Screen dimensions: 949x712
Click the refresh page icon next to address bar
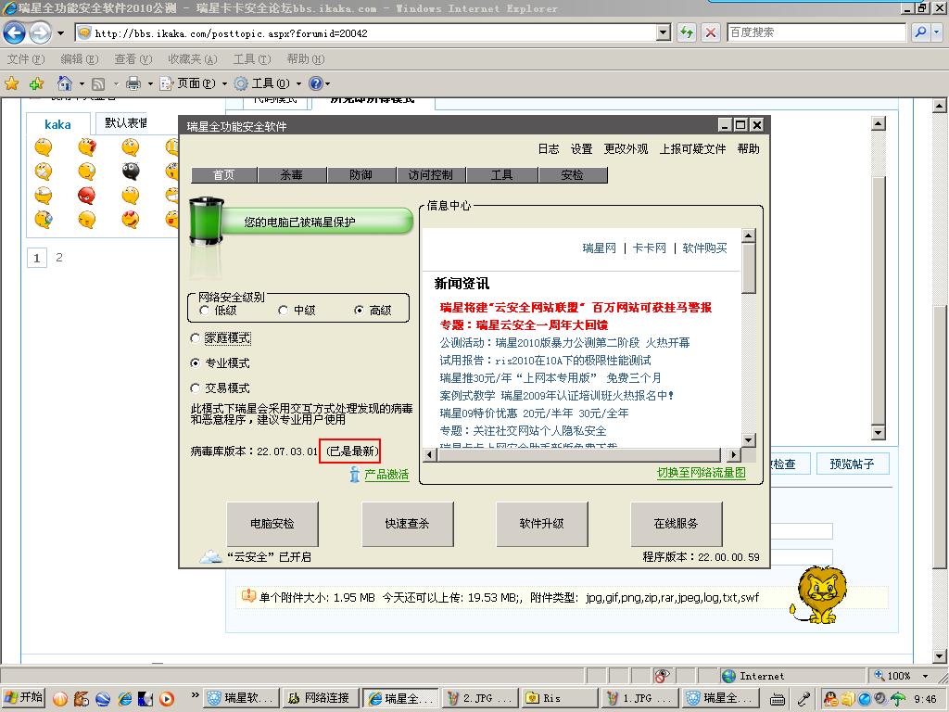pos(687,32)
